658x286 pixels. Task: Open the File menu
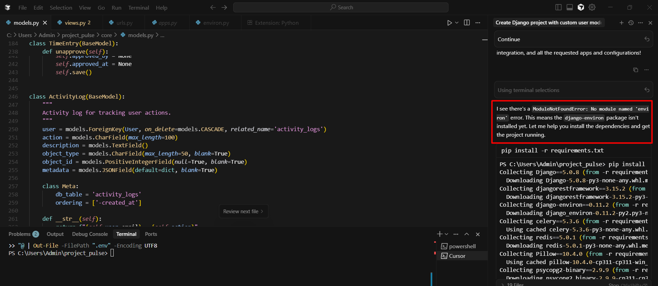point(22,8)
